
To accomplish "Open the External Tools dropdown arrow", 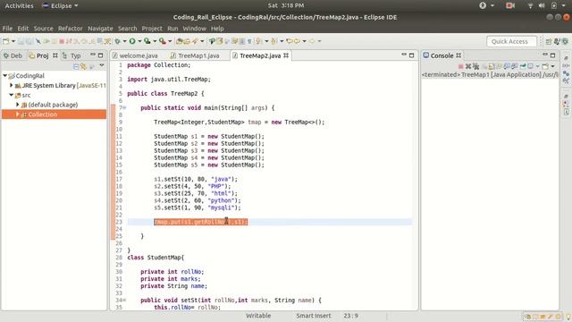I will pos(170,41).
